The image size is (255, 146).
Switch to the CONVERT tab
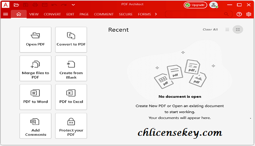[52, 14]
